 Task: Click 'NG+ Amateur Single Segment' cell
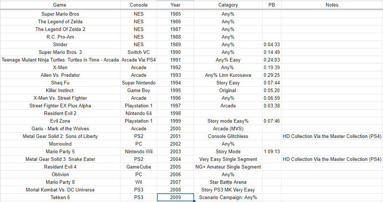(x=228, y=167)
